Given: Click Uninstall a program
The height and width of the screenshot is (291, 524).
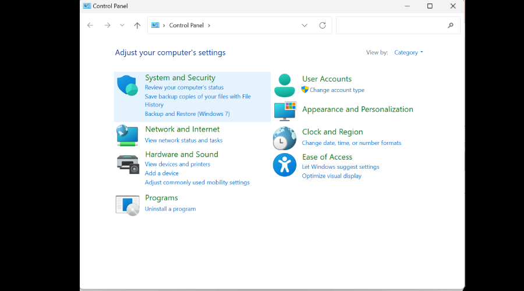Looking at the screenshot, I should point(170,209).
